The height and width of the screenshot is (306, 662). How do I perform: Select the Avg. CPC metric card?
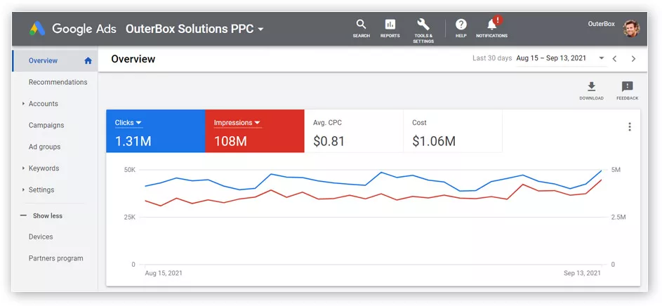coord(354,131)
